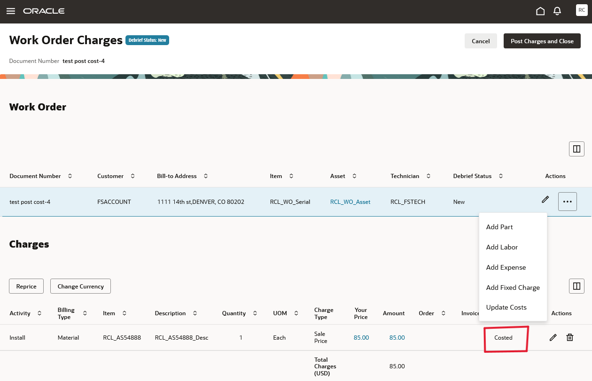This screenshot has height=381, width=592.
Task: Click Post Charges and Close
Action: (x=542, y=41)
